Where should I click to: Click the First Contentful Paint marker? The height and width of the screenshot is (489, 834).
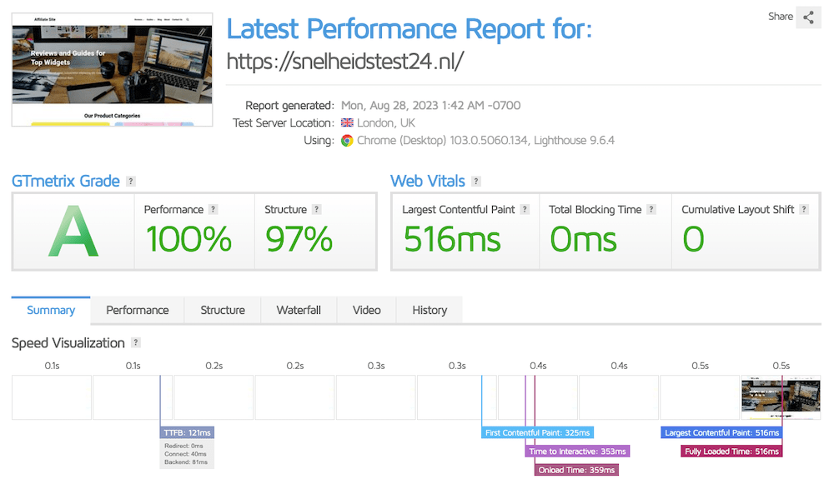point(539,433)
